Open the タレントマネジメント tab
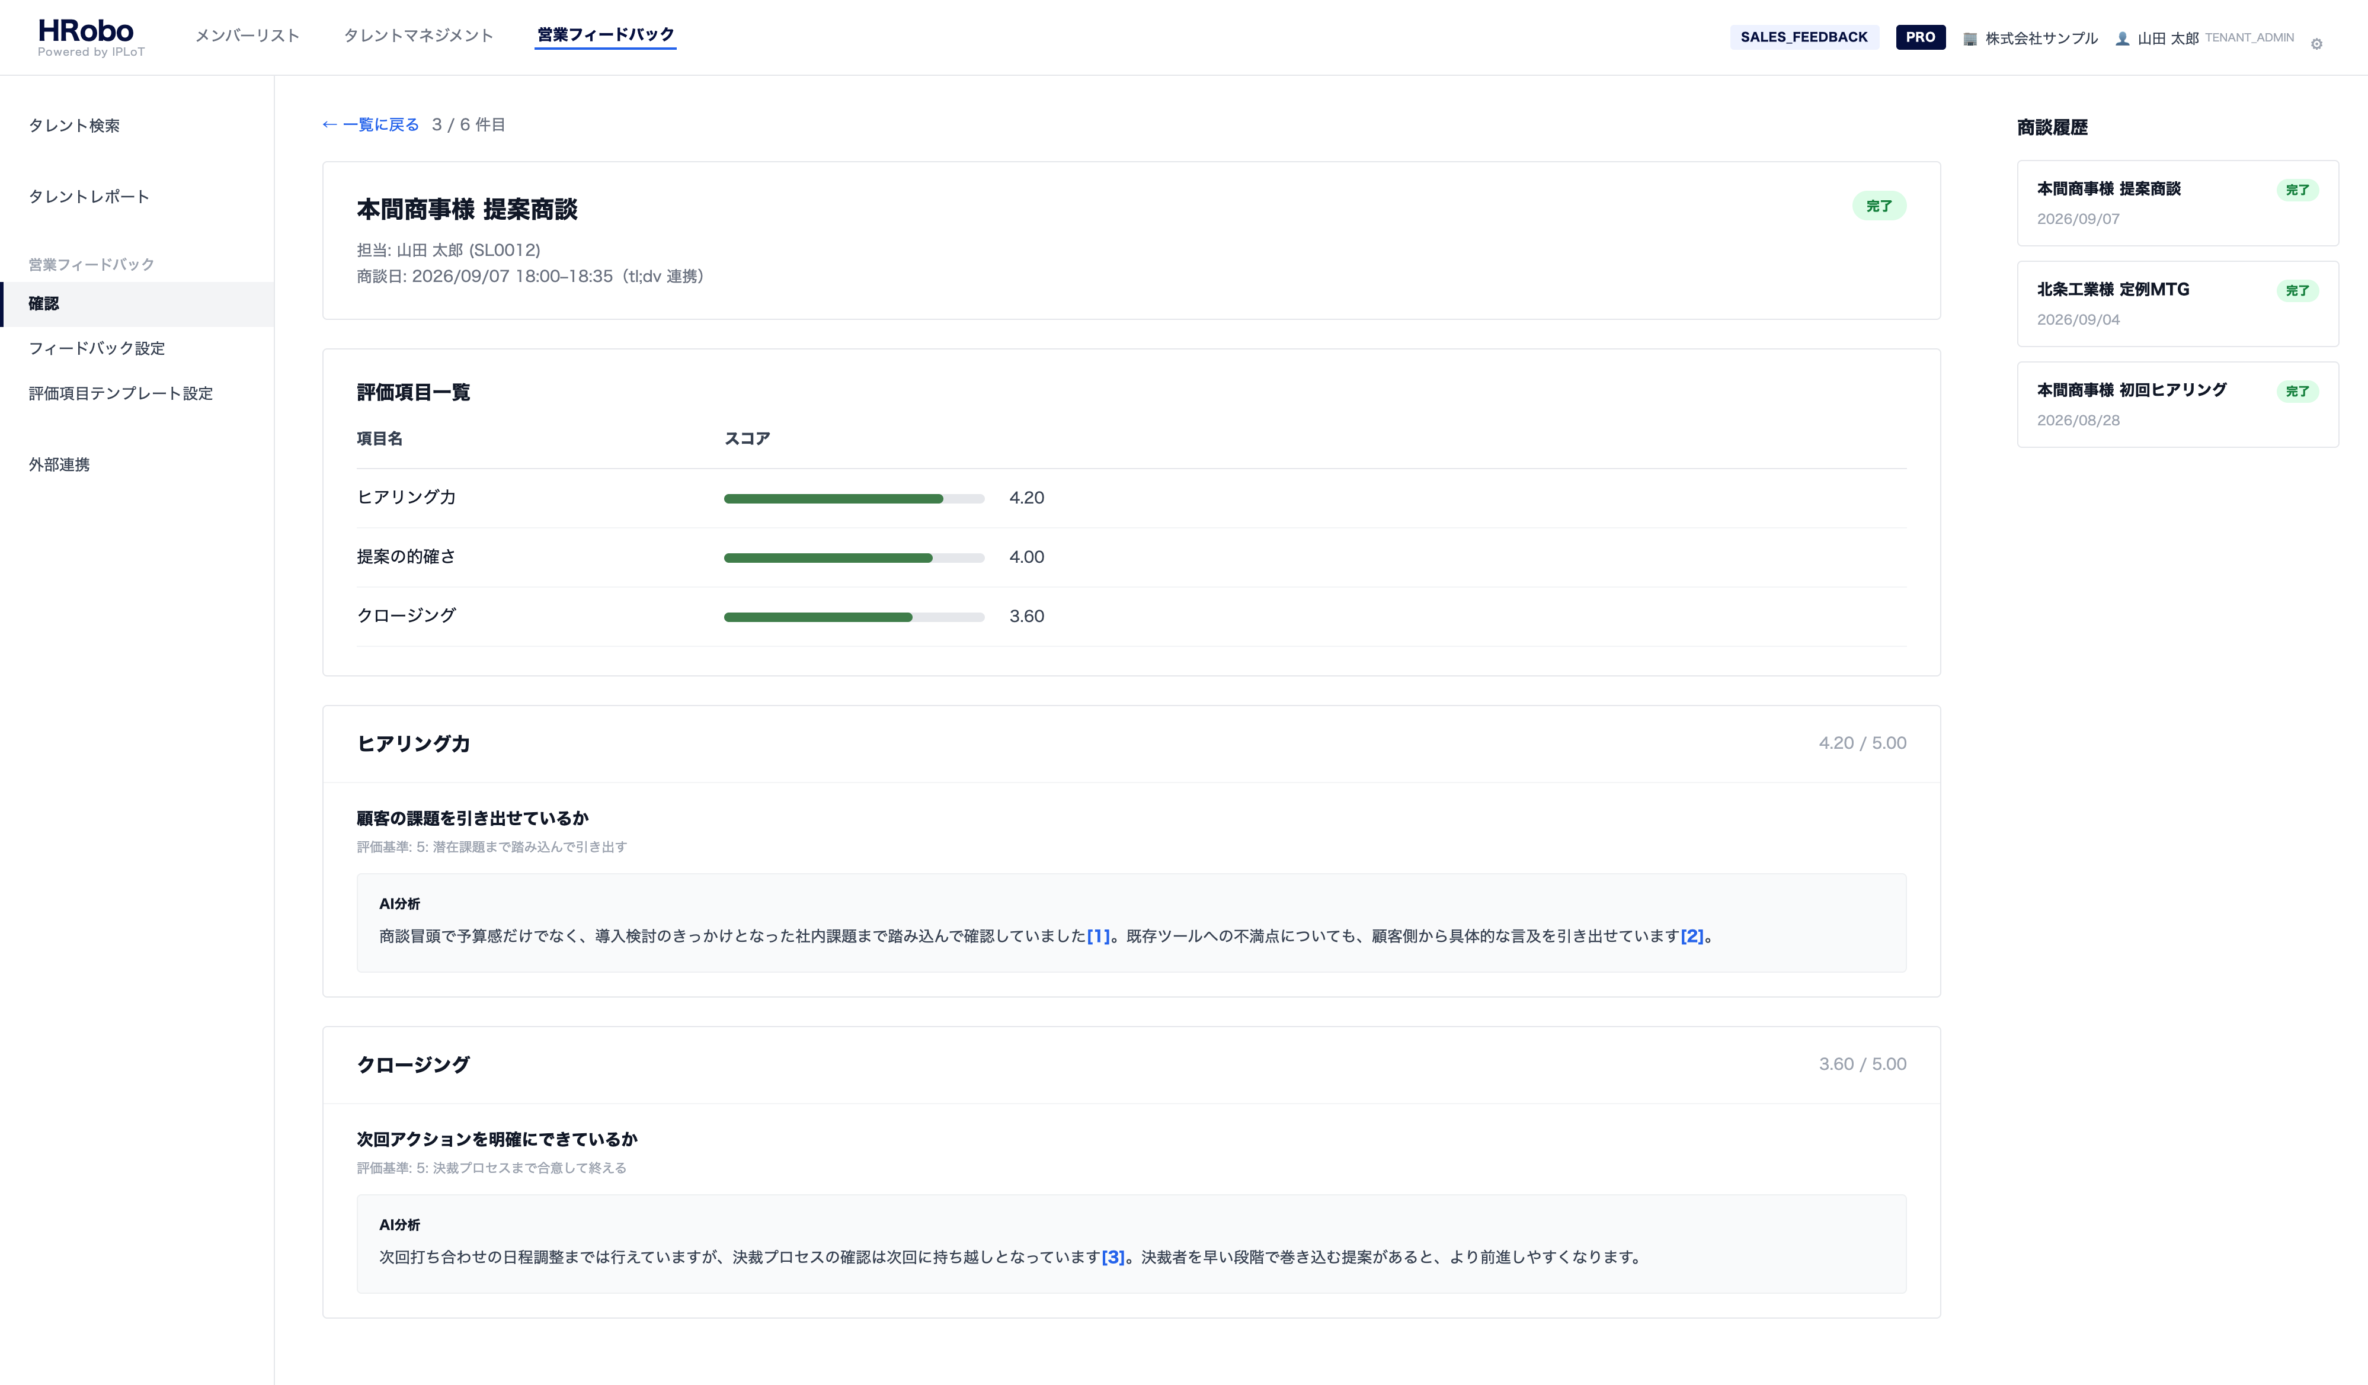 pyautogui.click(x=418, y=36)
